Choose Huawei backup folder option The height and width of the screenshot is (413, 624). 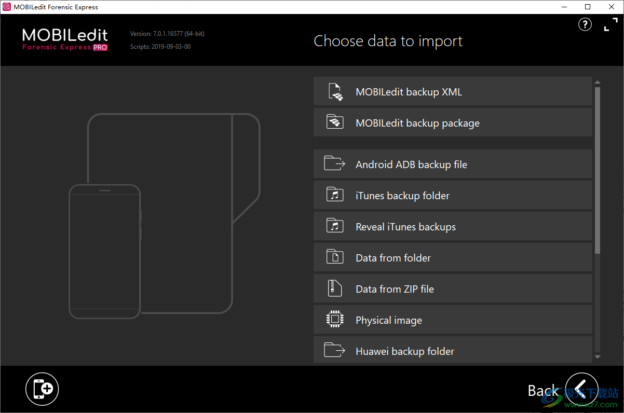tap(453, 350)
